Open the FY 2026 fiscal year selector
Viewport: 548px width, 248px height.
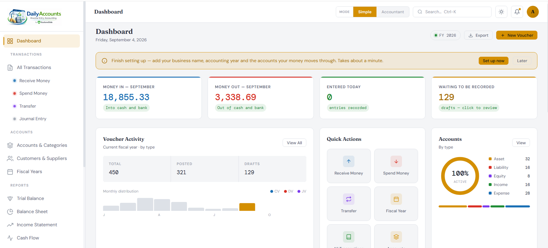click(x=445, y=35)
